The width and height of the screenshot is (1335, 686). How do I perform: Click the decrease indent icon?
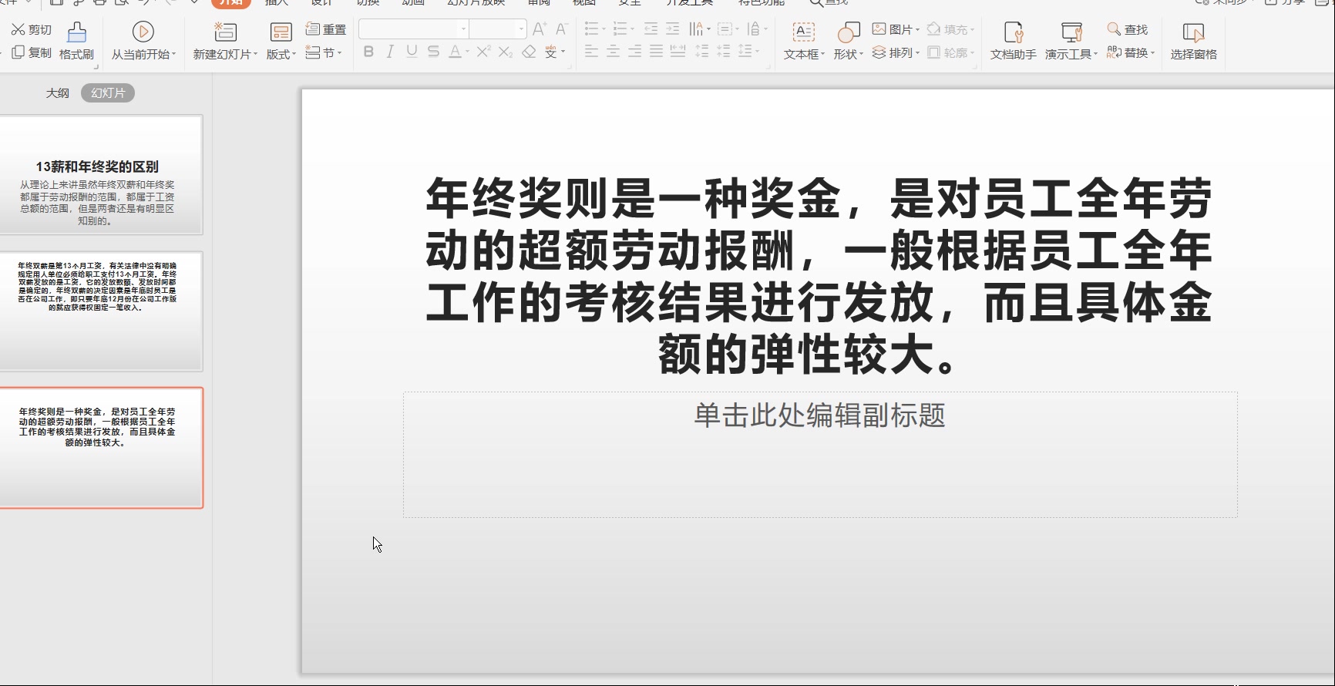(651, 29)
